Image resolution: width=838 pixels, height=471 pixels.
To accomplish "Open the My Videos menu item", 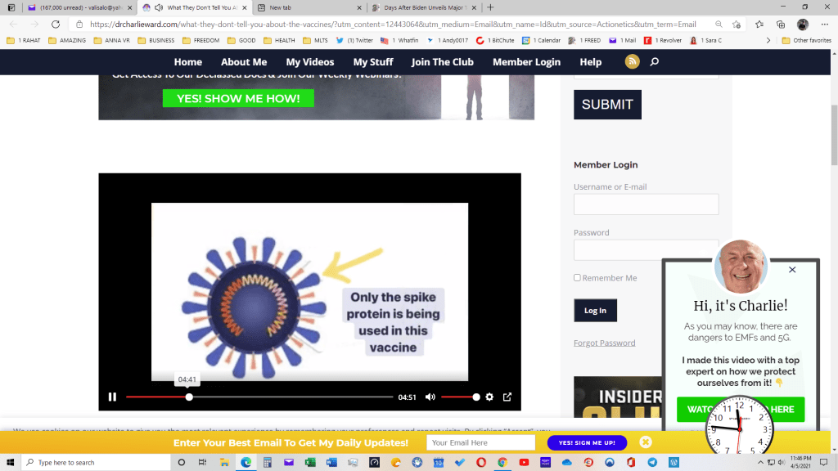I will click(309, 62).
